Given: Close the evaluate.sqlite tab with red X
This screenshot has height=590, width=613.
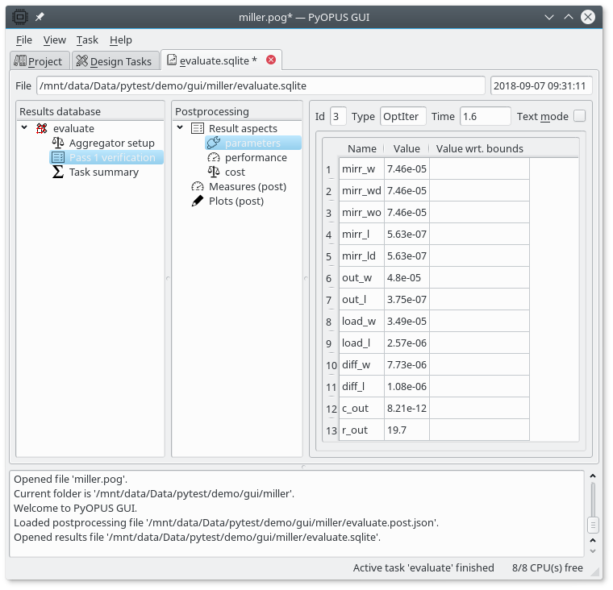Looking at the screenshot, I should (271, 60).
